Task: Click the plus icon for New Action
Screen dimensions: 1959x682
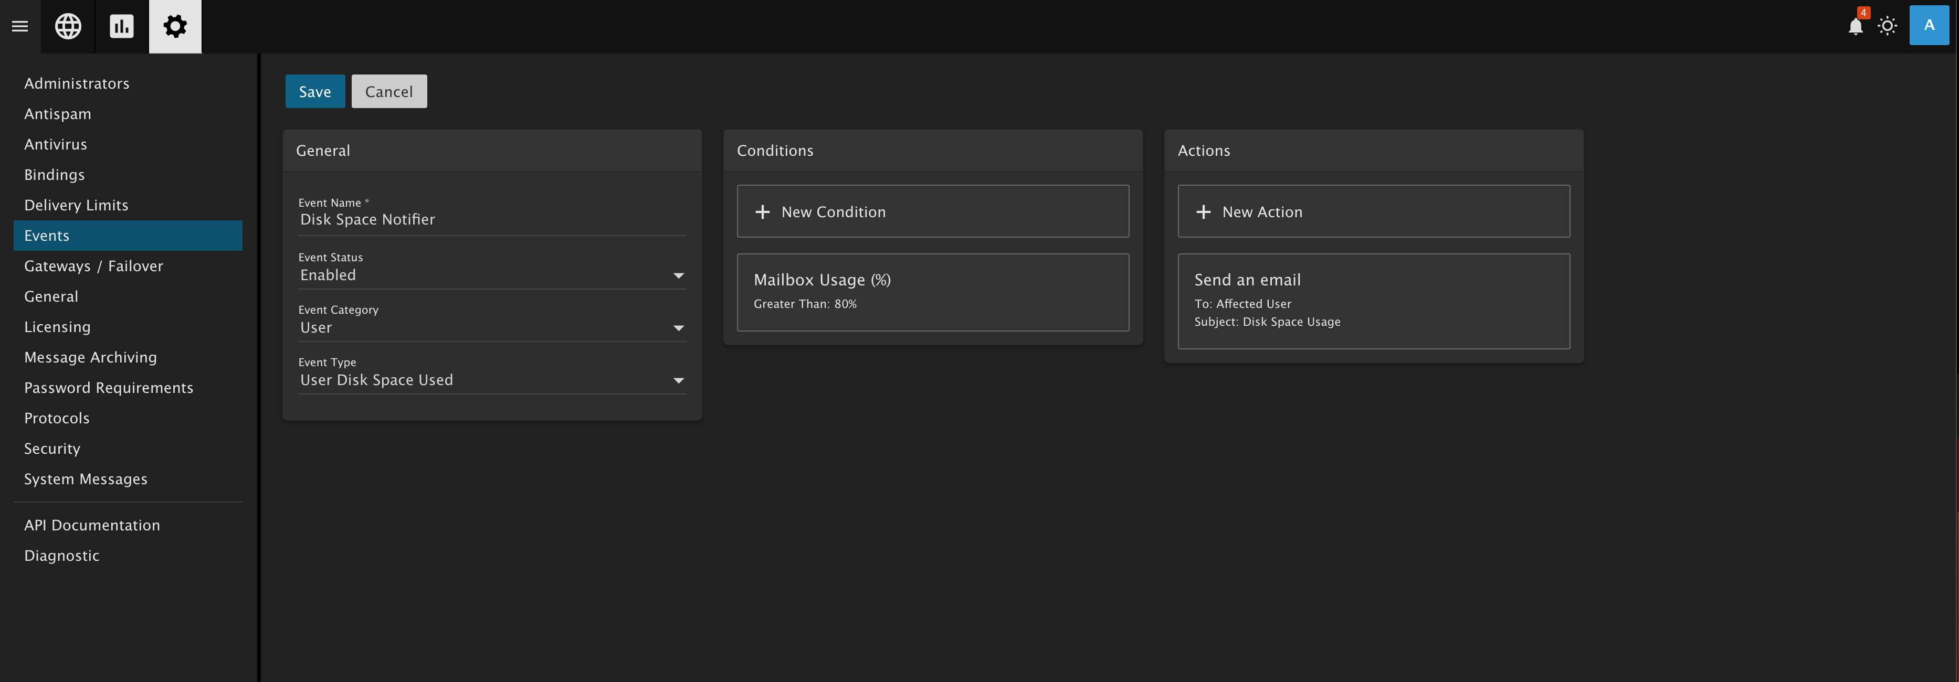Action: 1203,212
